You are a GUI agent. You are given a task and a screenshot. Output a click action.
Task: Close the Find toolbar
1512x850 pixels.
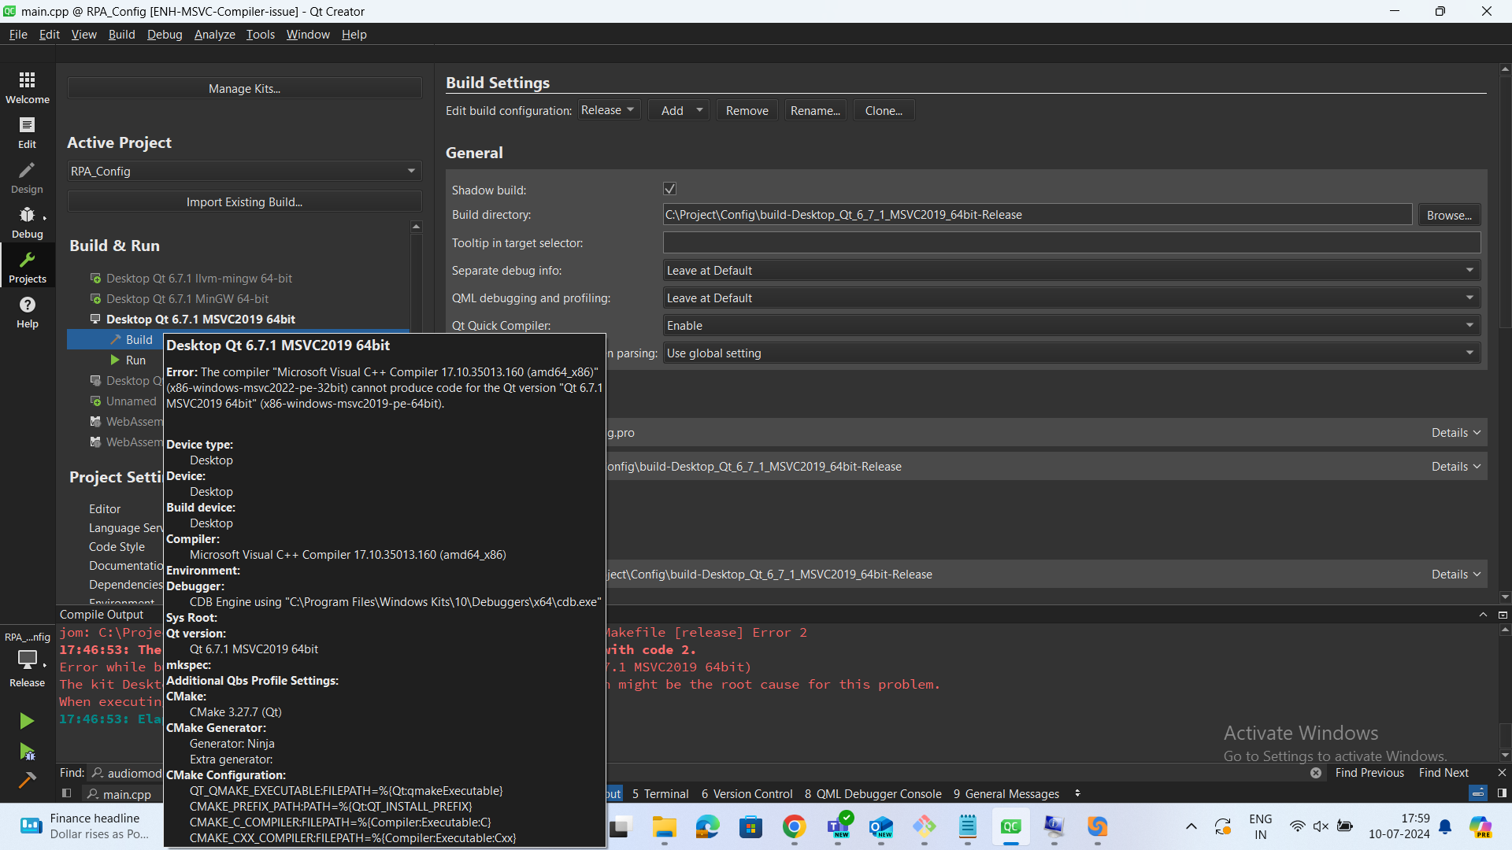1502,773
